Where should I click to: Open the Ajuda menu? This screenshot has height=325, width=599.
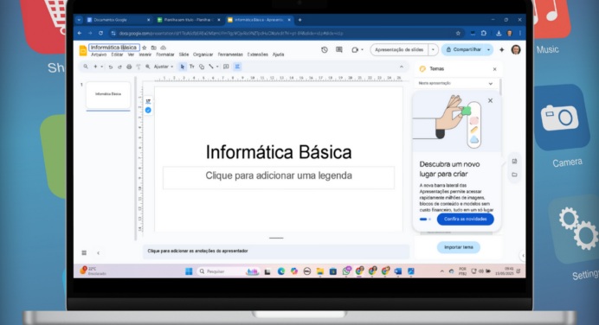(x=278, y=54)
